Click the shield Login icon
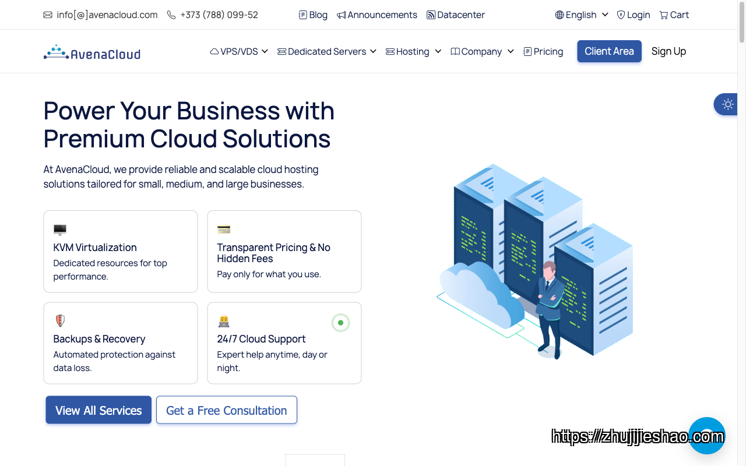Image resolution: width=746 pixels, height=466 pixels. coord(621,15)
